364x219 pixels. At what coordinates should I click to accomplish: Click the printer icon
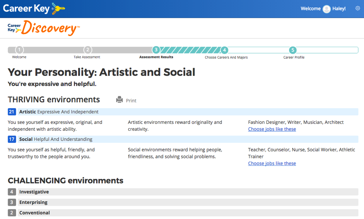[x=119, y=100]
